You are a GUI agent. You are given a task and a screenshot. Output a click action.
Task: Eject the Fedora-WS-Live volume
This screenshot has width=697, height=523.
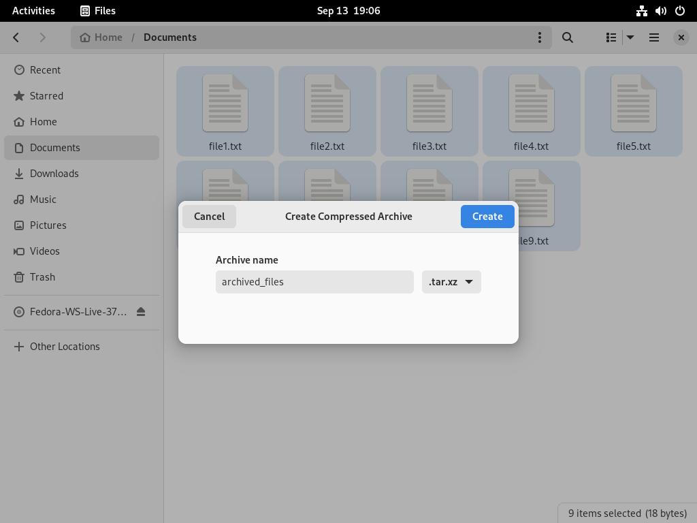coord(141,312)
